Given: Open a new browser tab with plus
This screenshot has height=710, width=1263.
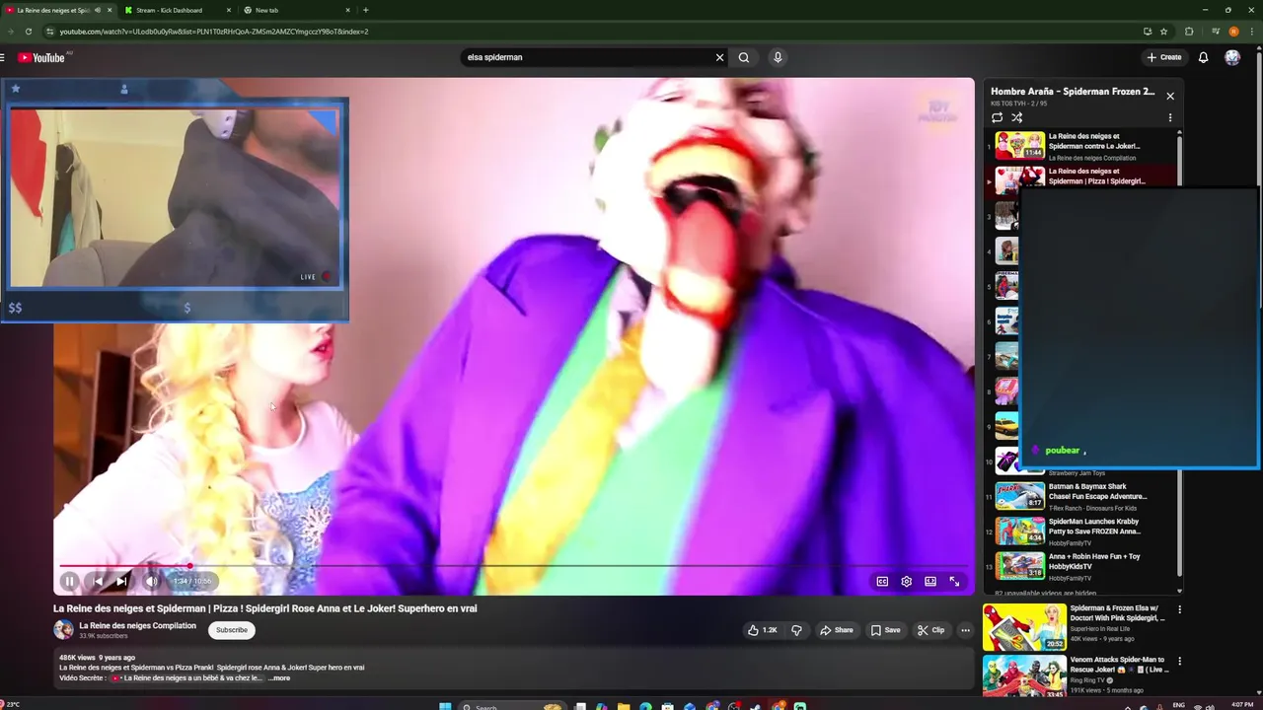Looking at the screenshot, I should tap(366, 10).
